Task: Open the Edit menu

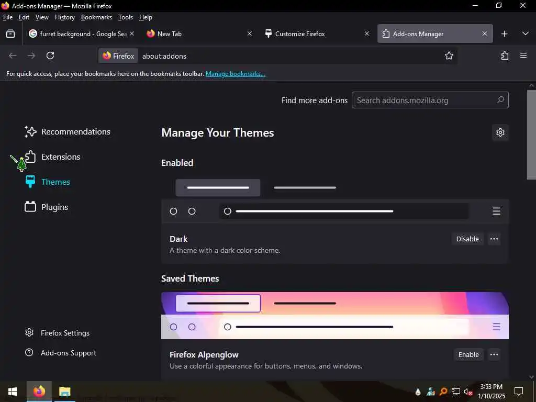Action: click(24, 17)
